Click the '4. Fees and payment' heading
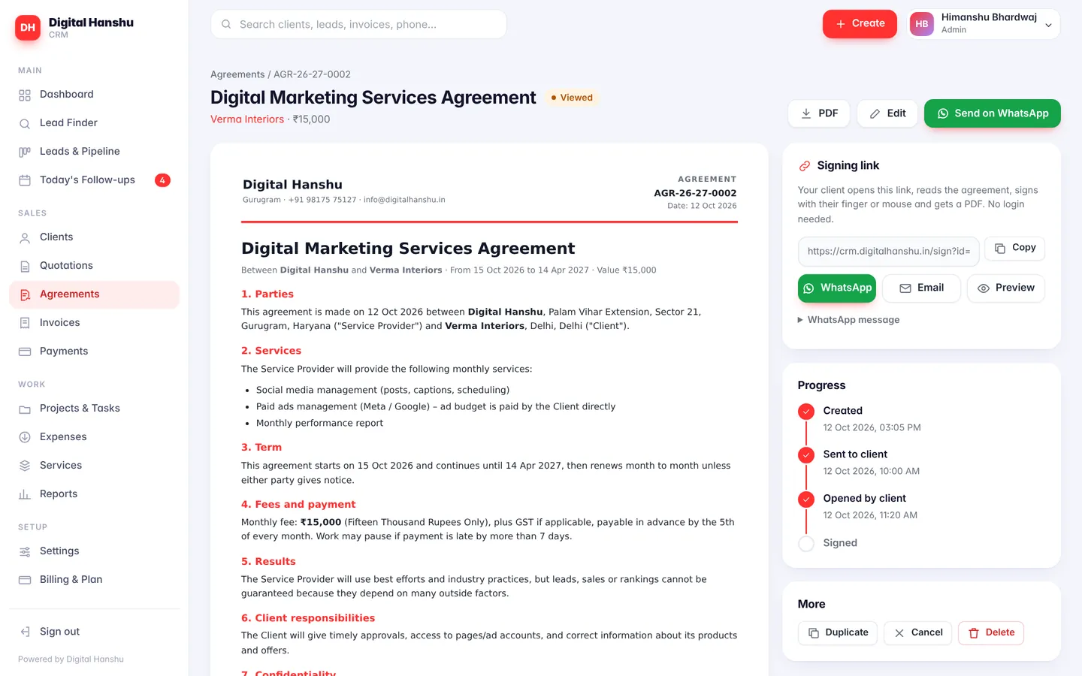This screenshot has width=1082, height=676. tap(298, 505)
